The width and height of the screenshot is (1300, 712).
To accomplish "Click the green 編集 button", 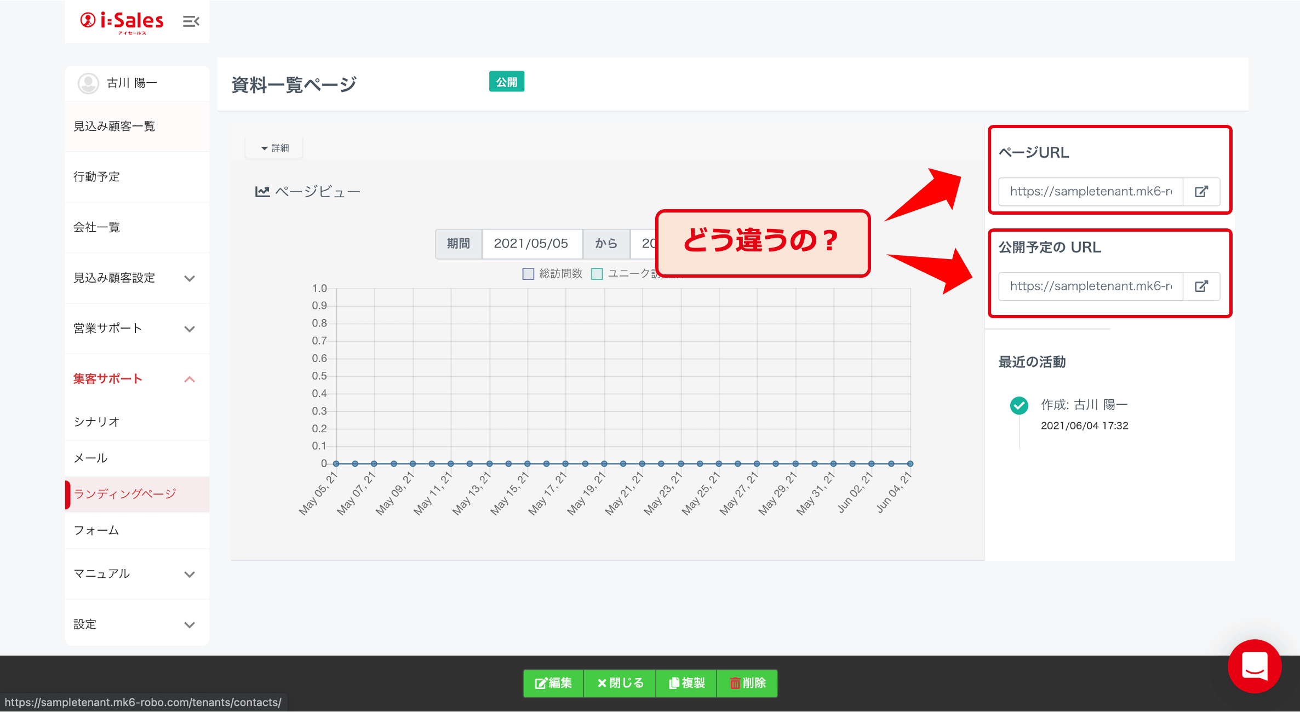I will pyautogui.click(x=553, y=683).
